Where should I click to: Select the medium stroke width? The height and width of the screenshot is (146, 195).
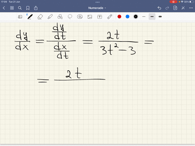click(152, 17)
